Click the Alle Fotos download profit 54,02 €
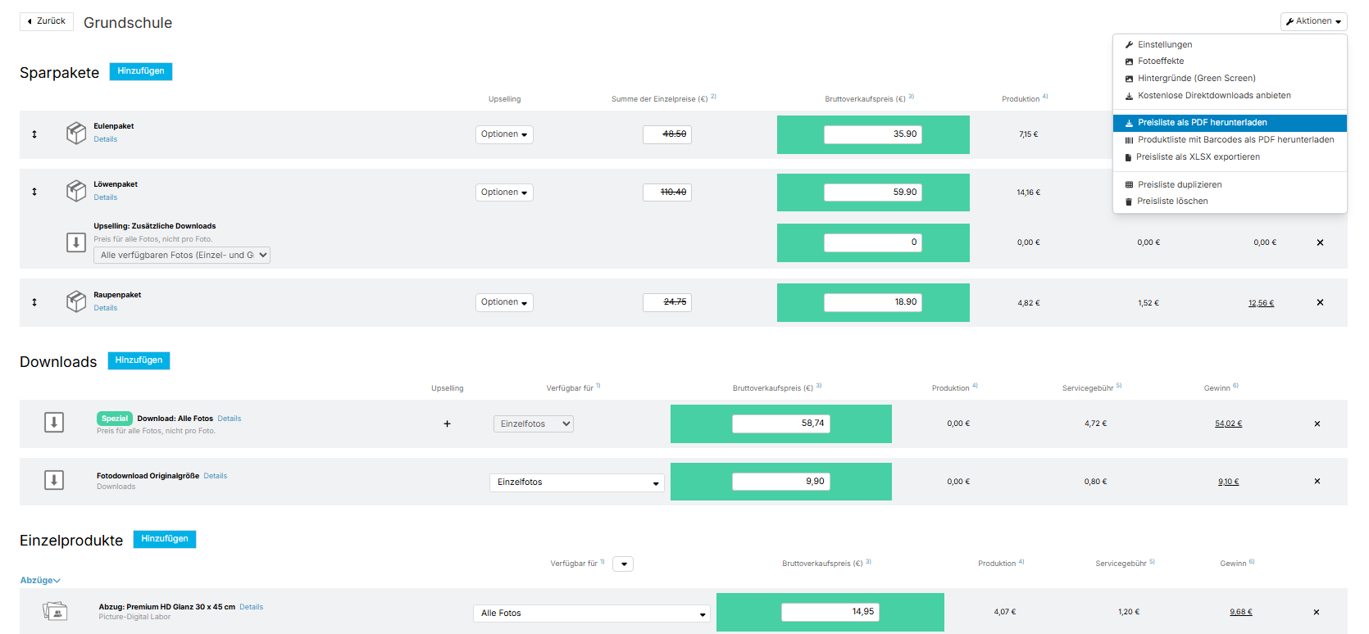This screenshot has height=634, width=1369. [1228, 423]
